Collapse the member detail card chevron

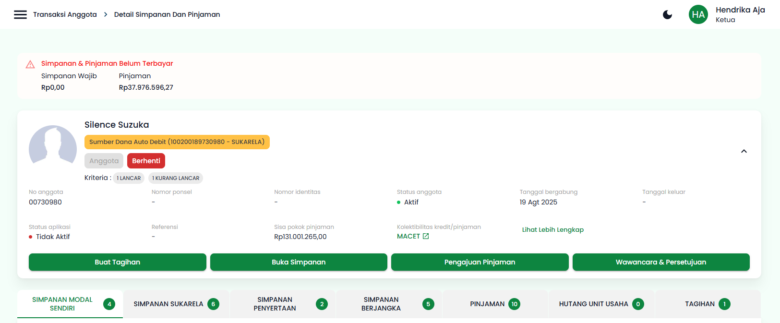click(x=744, y=151)
